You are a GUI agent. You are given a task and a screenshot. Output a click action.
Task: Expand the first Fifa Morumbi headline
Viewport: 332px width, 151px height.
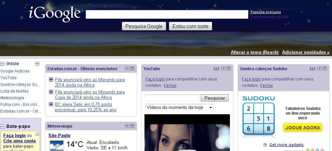(x=51, y=80)
